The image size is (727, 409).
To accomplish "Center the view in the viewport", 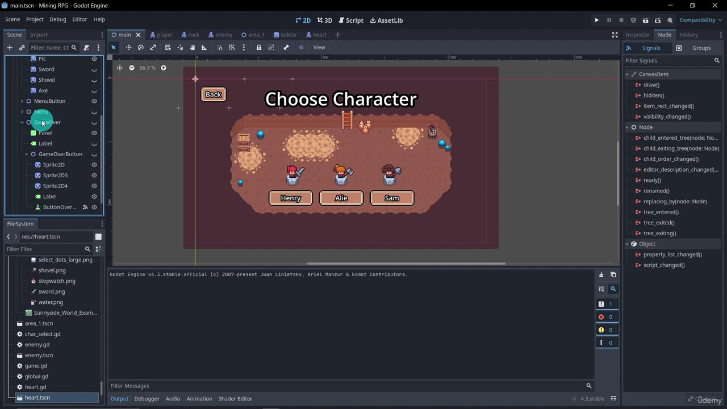I will coord(119,68).
